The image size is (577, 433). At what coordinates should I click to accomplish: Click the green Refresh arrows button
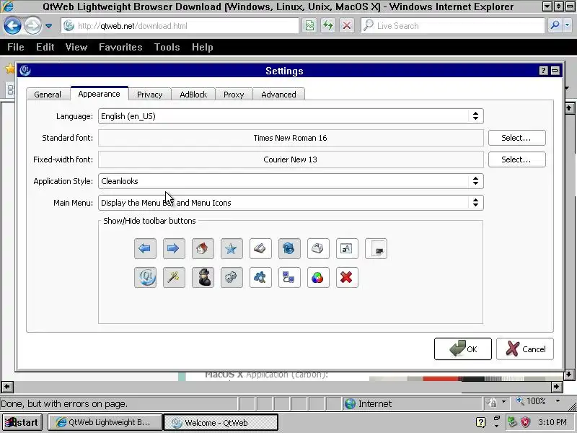click(x=328, y=26)
